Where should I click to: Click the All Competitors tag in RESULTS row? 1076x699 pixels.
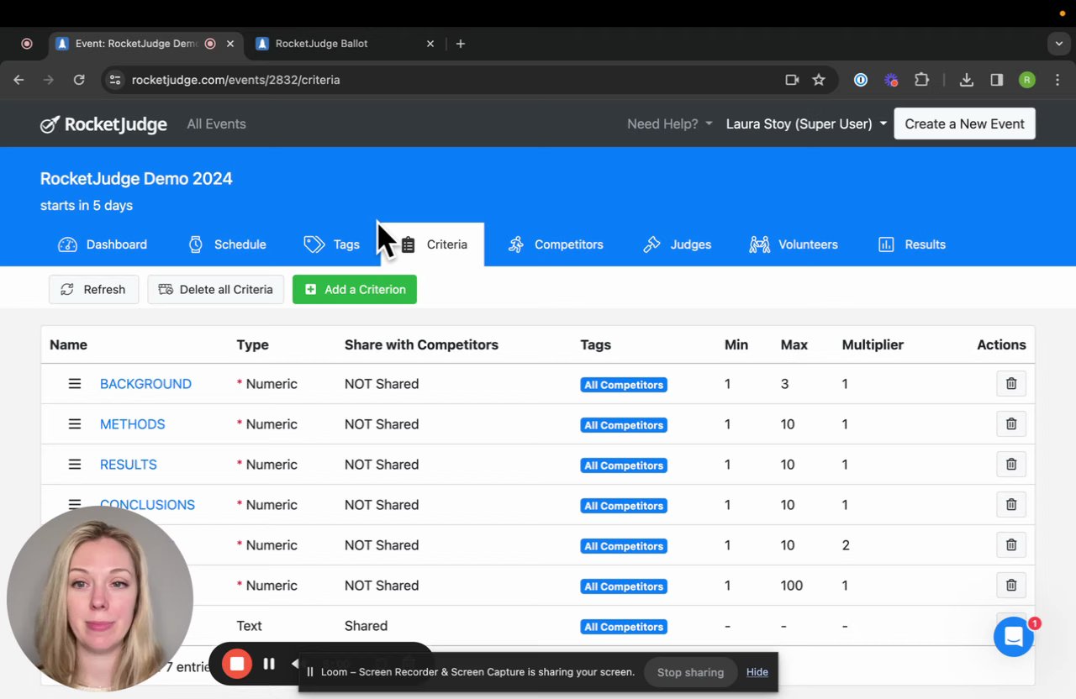point(624,465)
